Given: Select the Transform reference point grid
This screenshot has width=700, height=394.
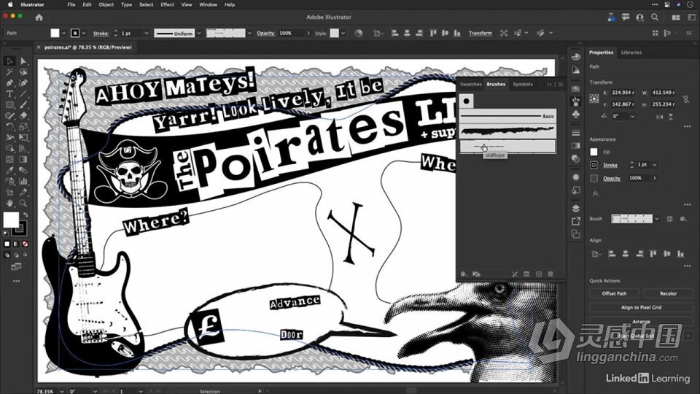Looking at the screenshot, I should click(x=594, y=98).
